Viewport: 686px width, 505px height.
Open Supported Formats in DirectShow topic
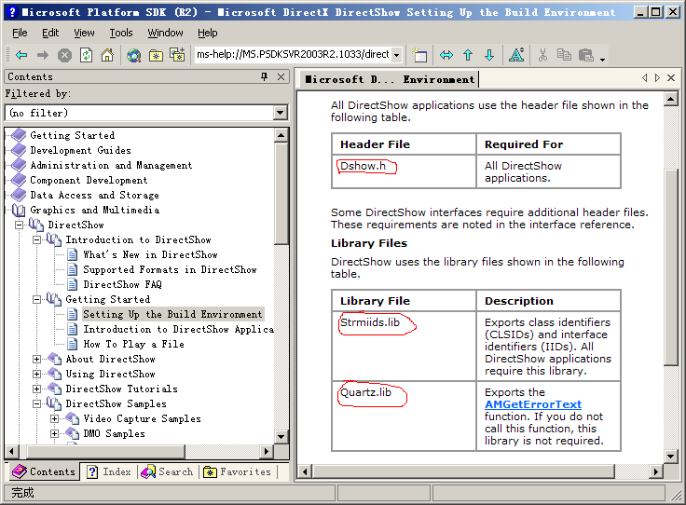(x=171, y=270)
